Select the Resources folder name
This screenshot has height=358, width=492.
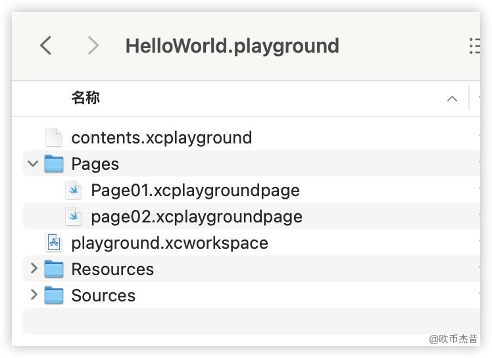(x=112, y=269)
